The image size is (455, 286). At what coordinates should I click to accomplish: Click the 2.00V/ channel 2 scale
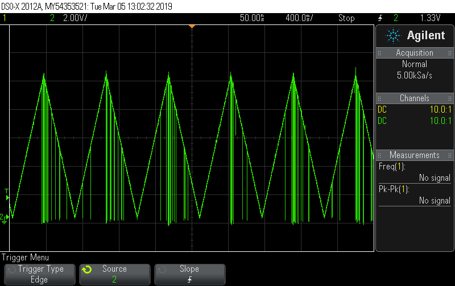[x=75, y=18]
